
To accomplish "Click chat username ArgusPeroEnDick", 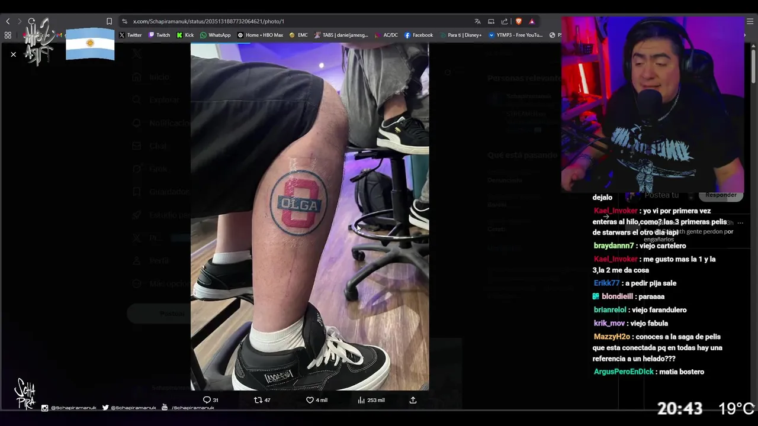I will [624, 372].
